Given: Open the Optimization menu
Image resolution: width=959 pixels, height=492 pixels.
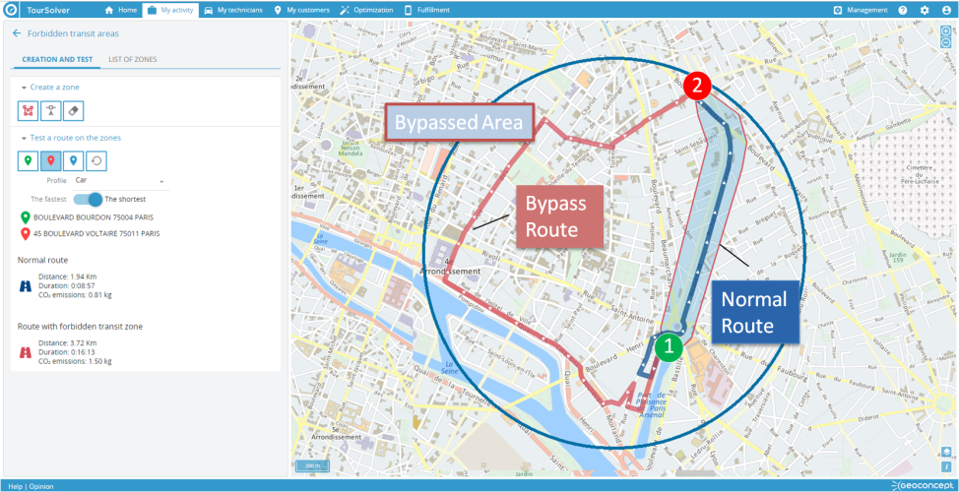Looking at the screenshot, I should tap(366, 10).
